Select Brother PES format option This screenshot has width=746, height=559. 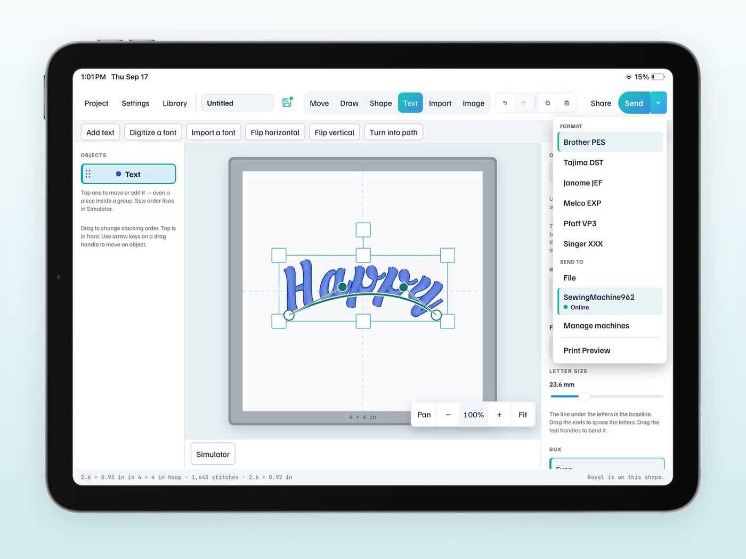point(610,142)
